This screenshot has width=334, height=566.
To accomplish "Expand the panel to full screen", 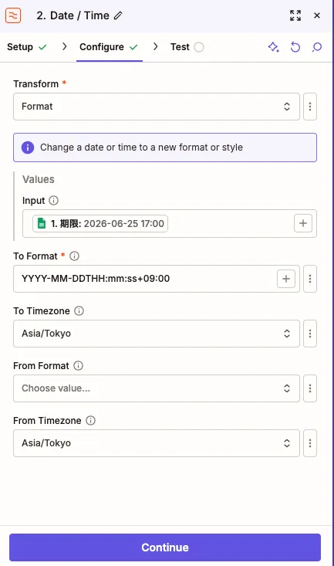I will coord(295,15).
